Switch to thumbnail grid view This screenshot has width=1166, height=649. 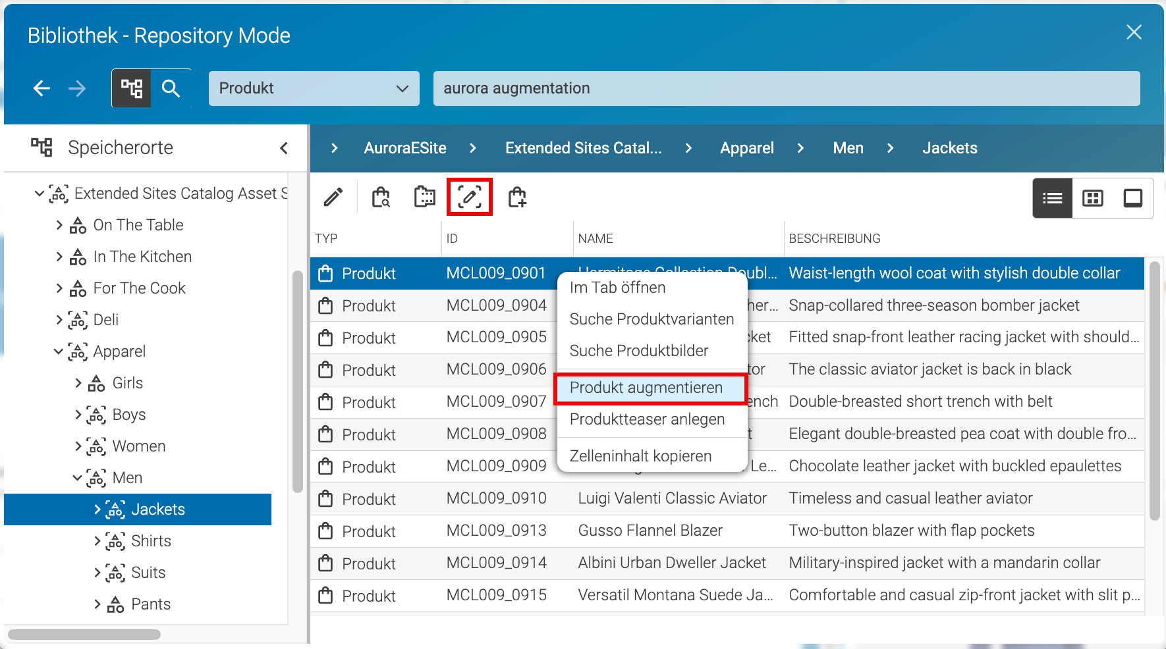point(1093,198)
